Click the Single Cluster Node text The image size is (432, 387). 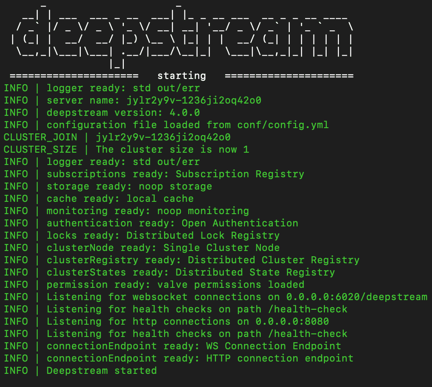click(x=222, y=247)
